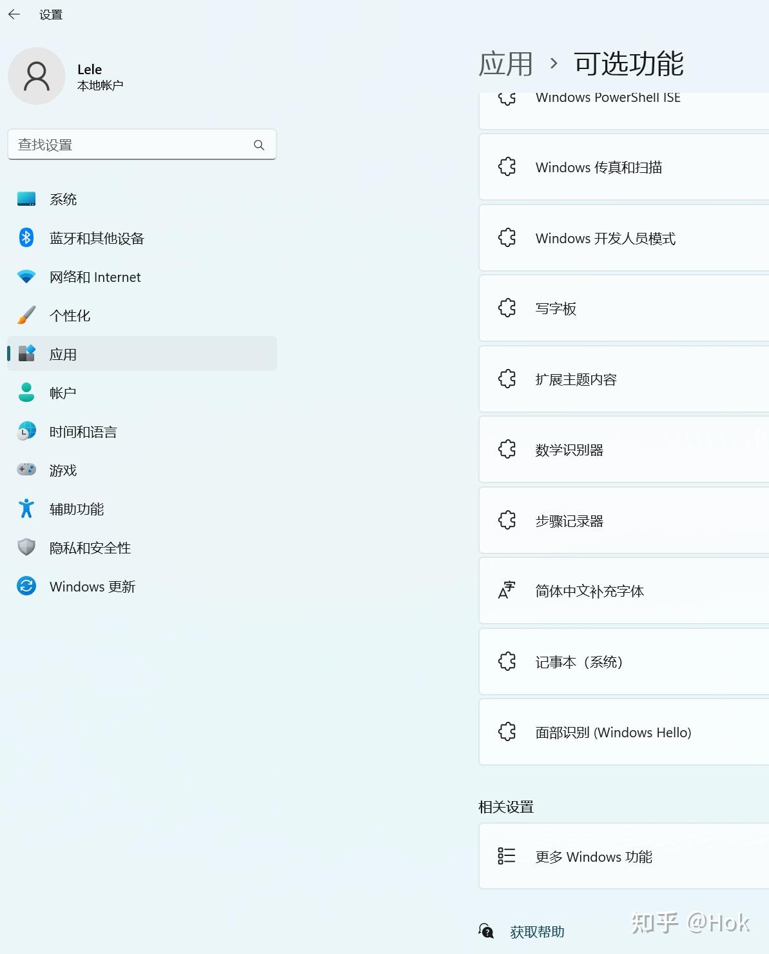This screenshot has height=954, width=769.
Task: Open 系统 settings from the sidebar icon
Action: coord(26,199)
